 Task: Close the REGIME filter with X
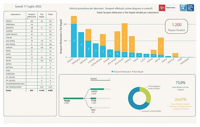click(110, 79)
